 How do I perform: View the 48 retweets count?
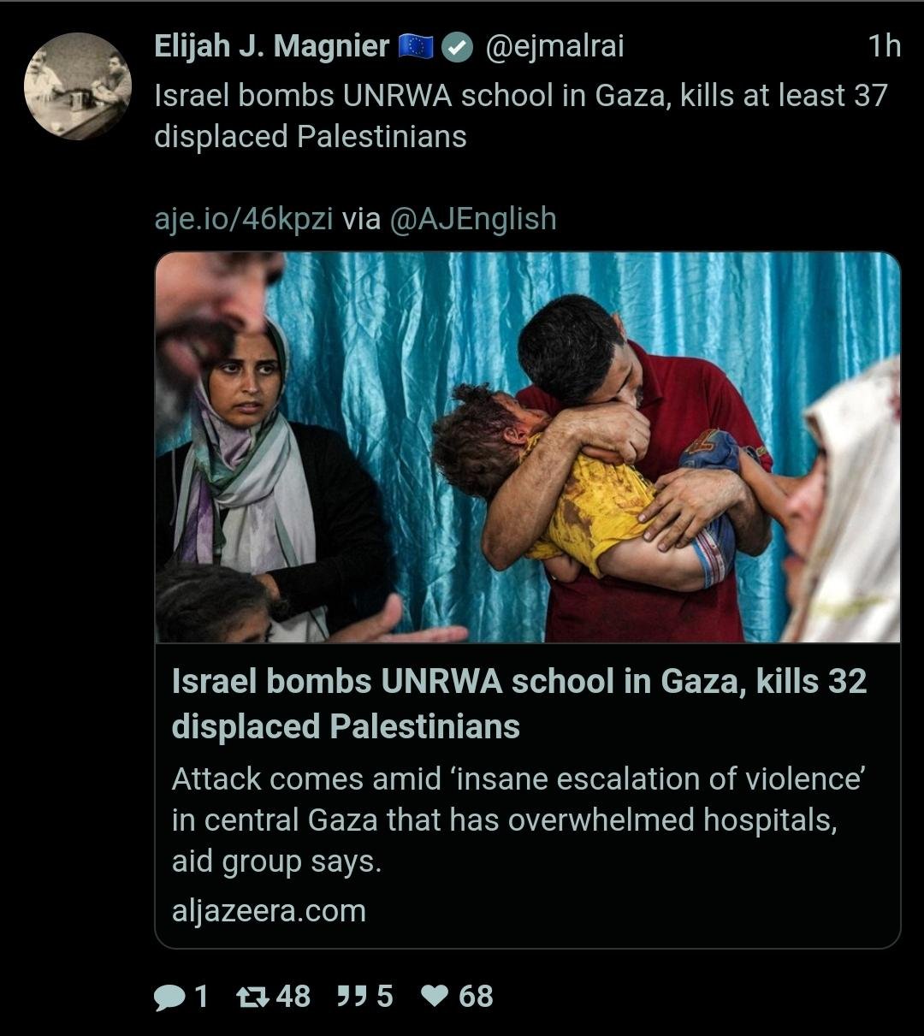[293, 997]
